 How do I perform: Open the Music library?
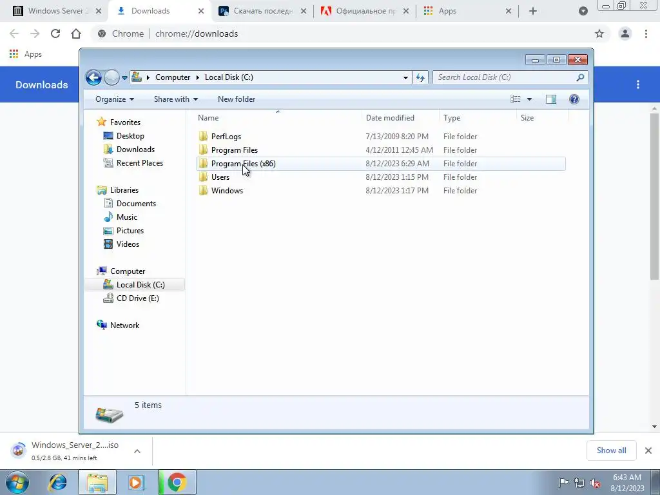click(x=127, y=217)
